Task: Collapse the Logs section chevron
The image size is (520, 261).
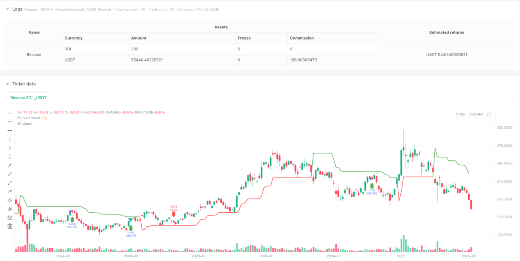Action: pos(7,9)
